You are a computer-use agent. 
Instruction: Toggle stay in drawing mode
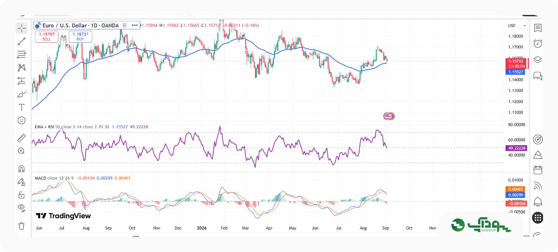coord(22,182)
